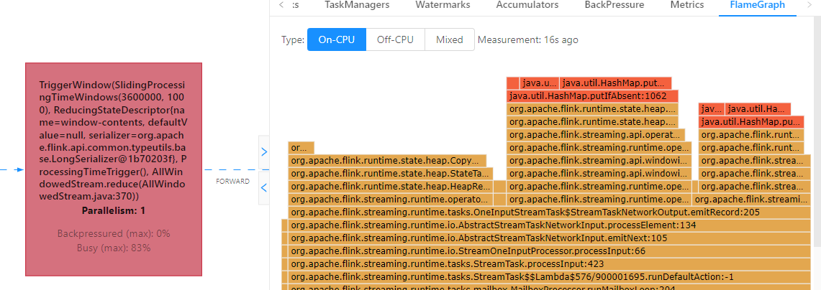This screenshot has height=290, width=821.
Task: Choose the Mixed flame graph type
Action: (x=449, y=40)
